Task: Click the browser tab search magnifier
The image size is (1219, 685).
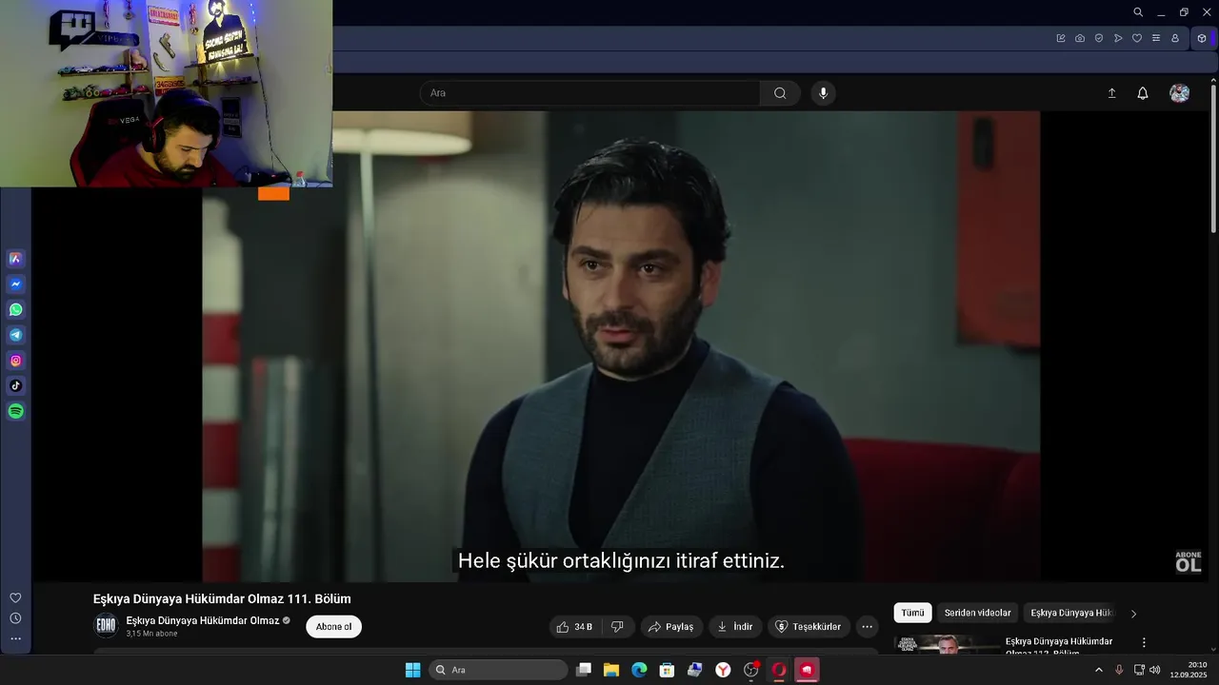Action: pos(1138,12)
